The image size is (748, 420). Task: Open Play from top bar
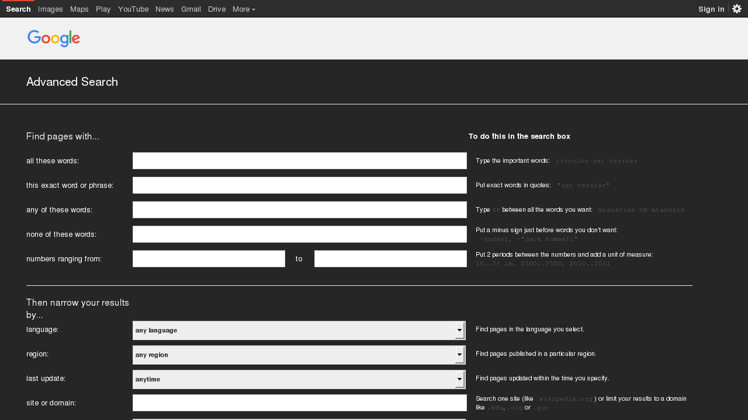[103, 9]
